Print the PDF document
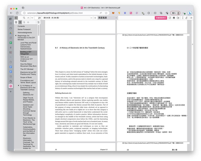This screenshot has height=161, width=201. pyautogui.click(x=174, y=18)
